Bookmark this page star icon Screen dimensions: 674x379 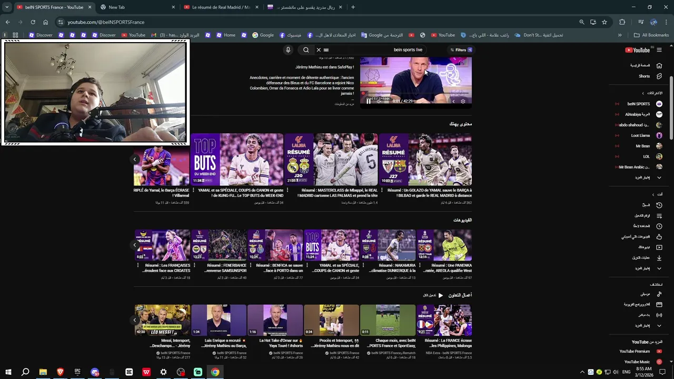(x=604, y=22)
